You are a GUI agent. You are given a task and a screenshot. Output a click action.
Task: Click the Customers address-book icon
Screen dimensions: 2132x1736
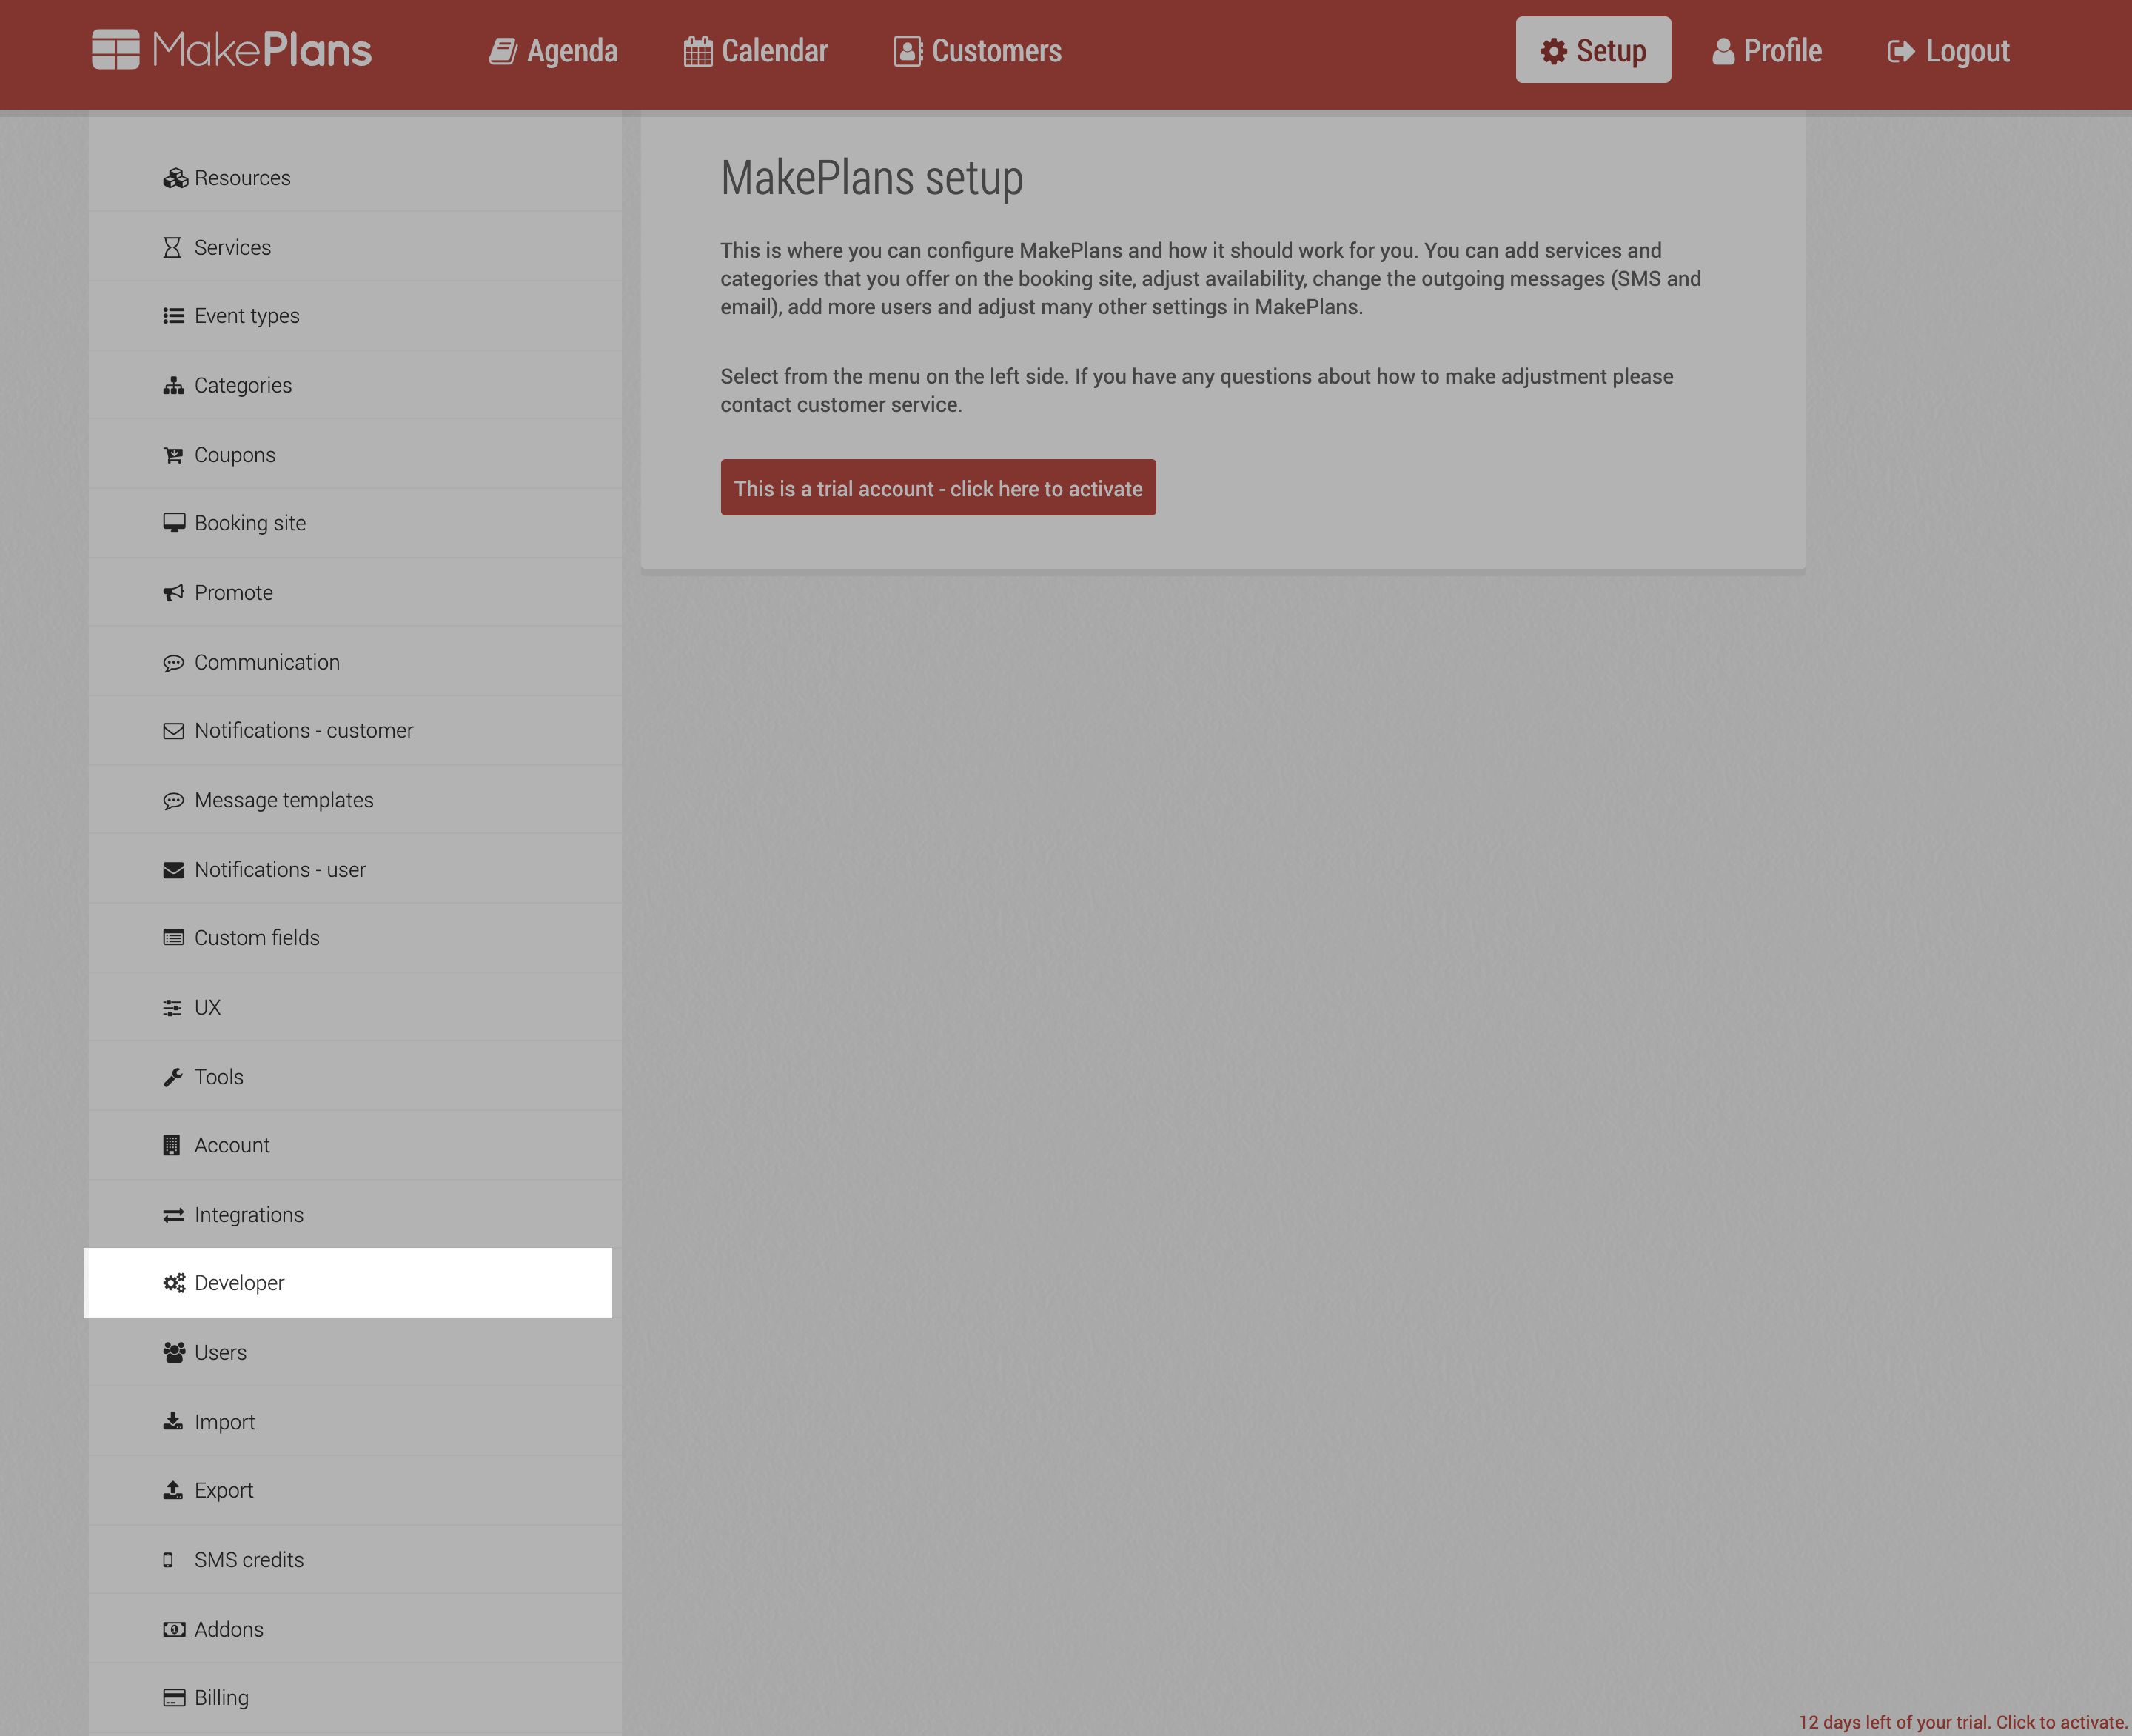[908, 51]
